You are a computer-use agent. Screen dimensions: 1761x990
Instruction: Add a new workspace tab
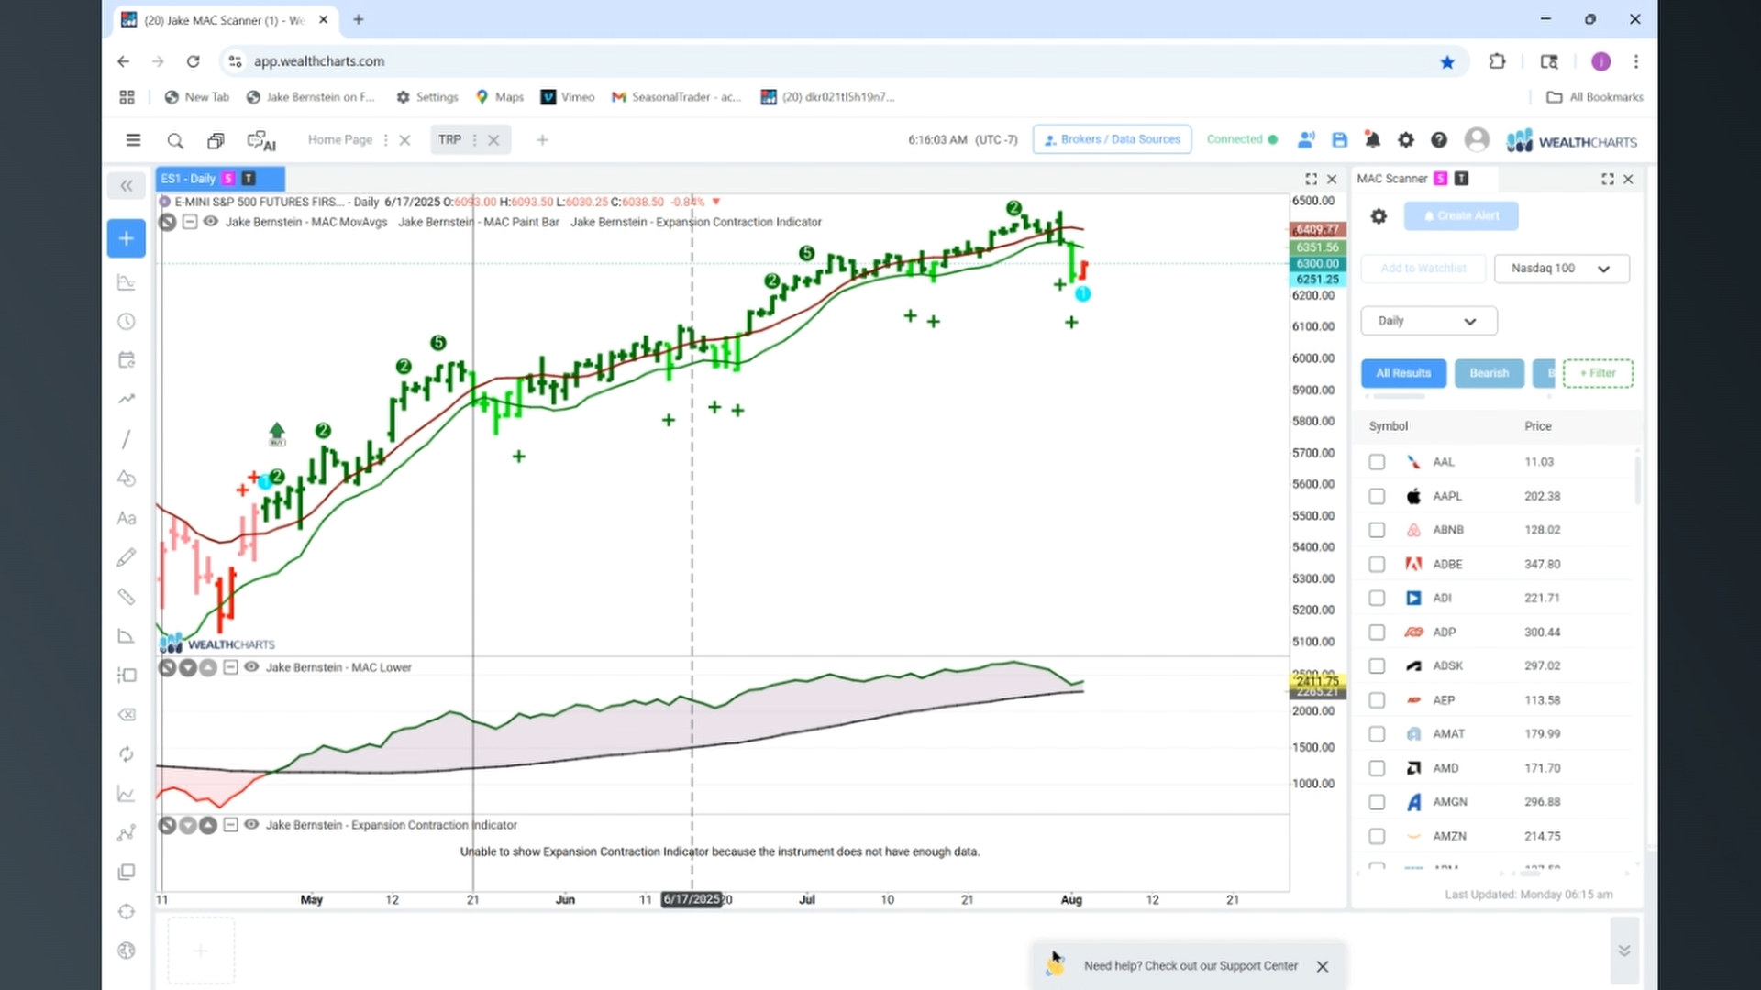coord(542,140)
